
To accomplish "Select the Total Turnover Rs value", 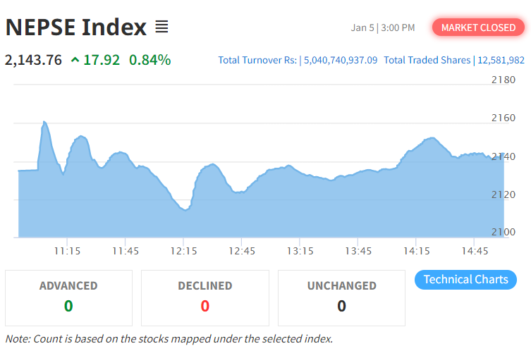I will coord(340,60).
